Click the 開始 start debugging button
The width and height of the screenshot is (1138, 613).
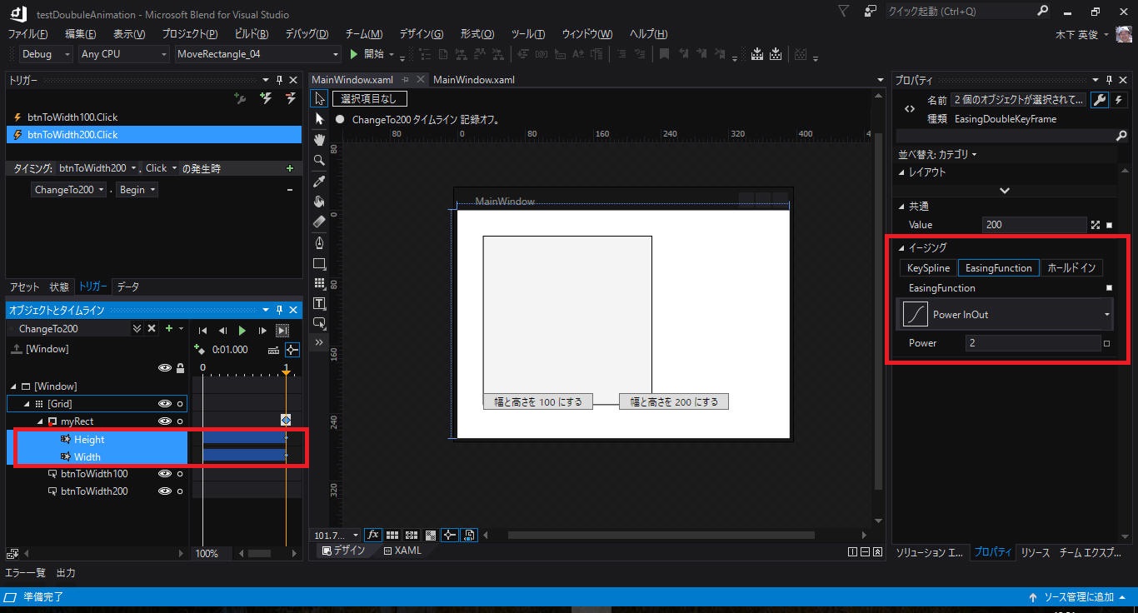tap(367, 54)
